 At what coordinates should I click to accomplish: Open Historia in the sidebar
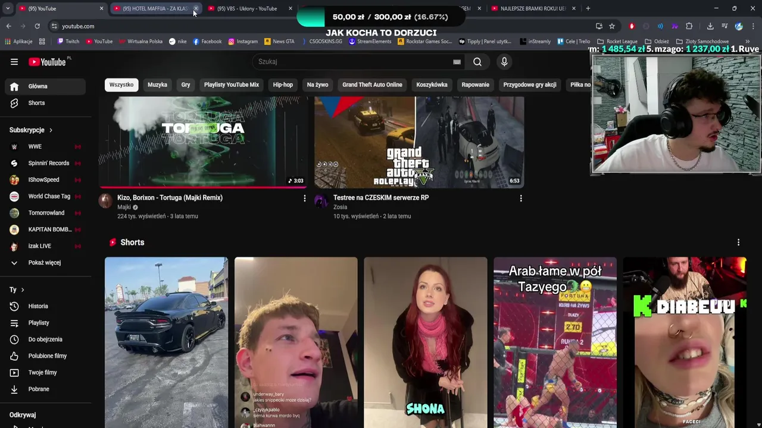tap(45, 306)
